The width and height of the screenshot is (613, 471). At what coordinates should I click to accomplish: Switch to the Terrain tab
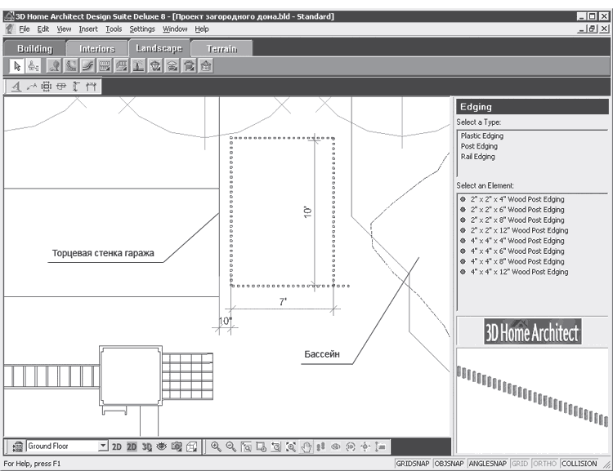pos(221,48)
